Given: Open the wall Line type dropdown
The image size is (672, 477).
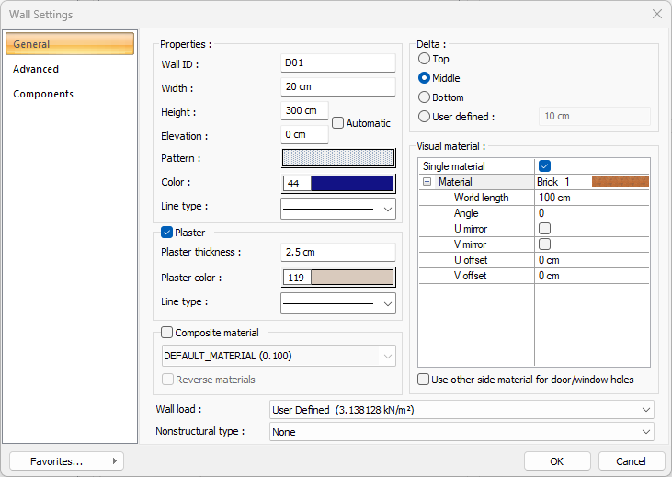Looking at the screenshot, I should pos(337,209).
